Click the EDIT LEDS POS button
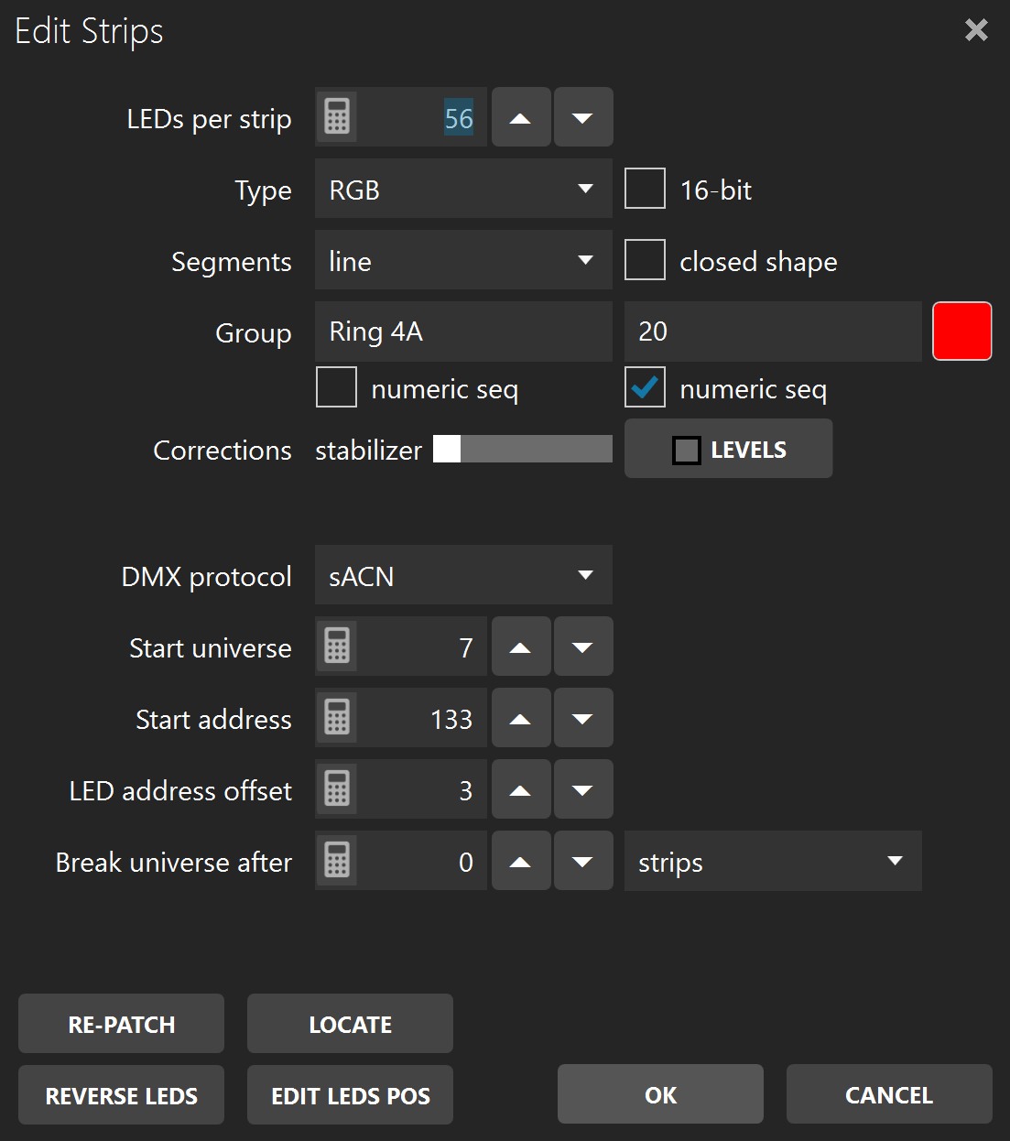Image resolution: width=1010 pixels, height=1141 pixels. click(350, 1095)
